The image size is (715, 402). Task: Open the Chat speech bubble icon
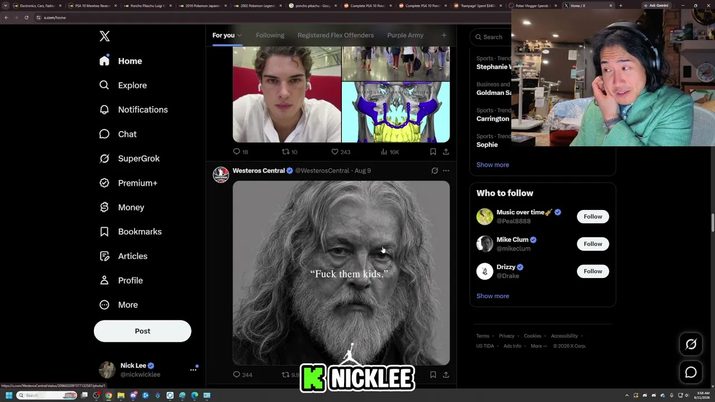104,134
